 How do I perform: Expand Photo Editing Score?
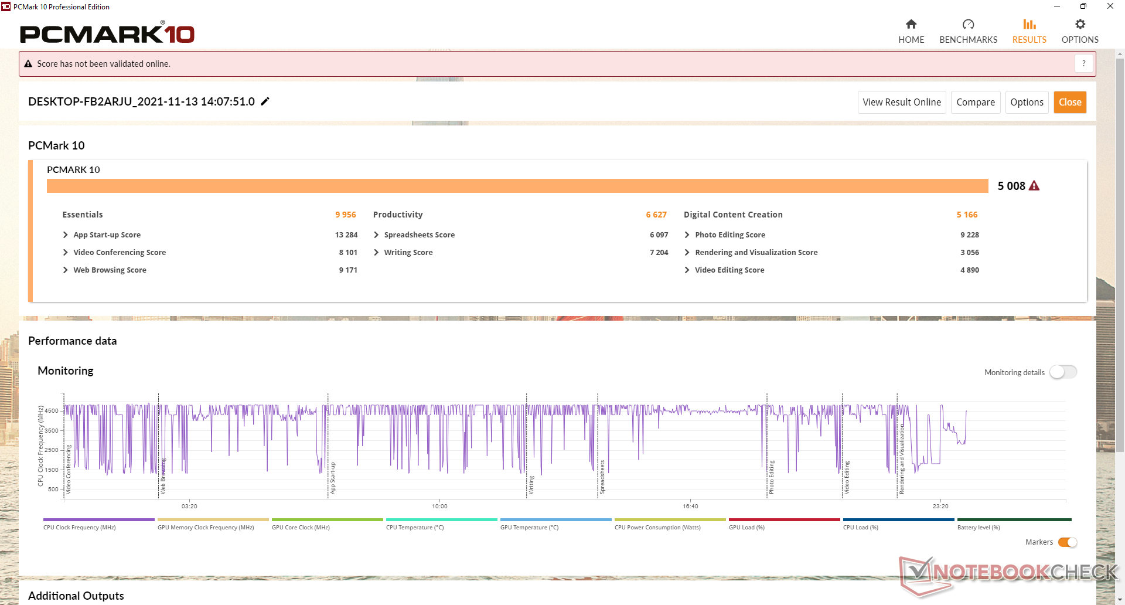pos(687,234)
